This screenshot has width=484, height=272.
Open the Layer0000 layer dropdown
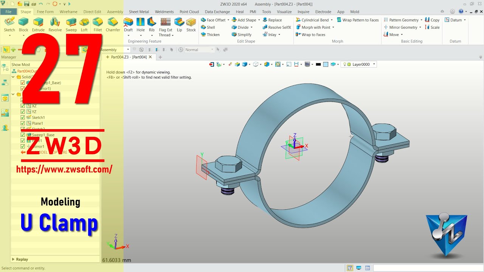(x=374, y=64)
